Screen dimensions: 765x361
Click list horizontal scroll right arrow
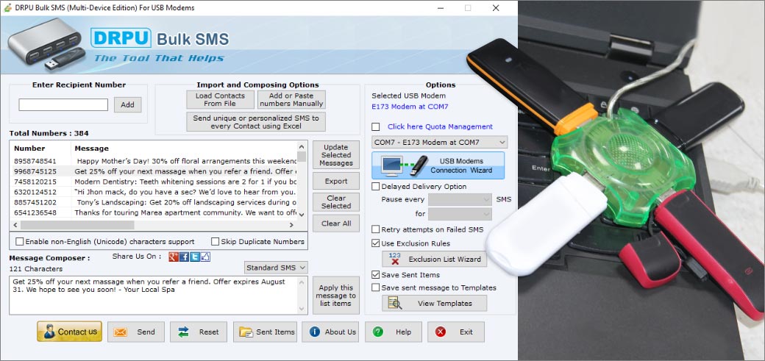[291, 225]
